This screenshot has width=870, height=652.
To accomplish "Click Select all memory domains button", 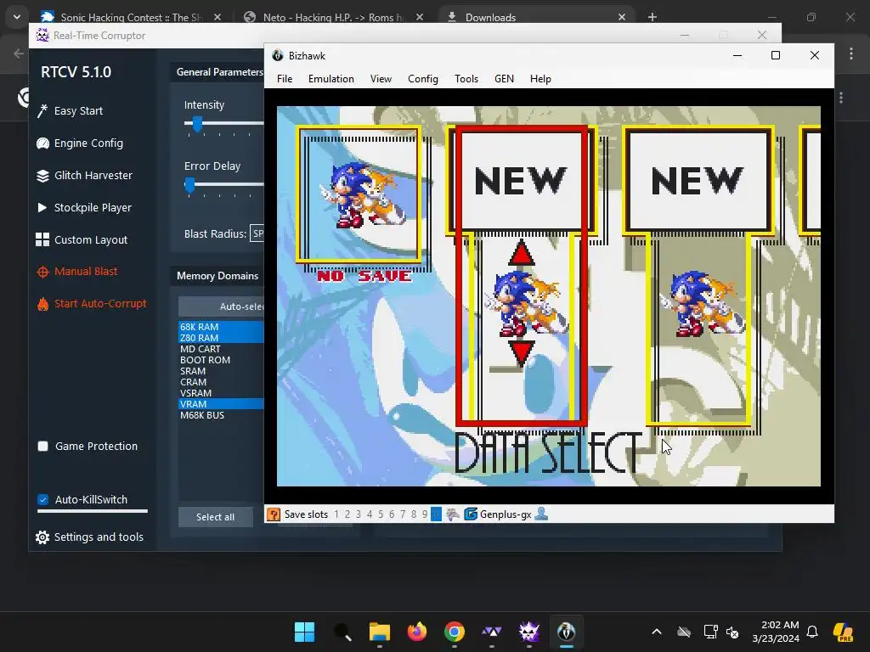I will (x=215, y=517).
